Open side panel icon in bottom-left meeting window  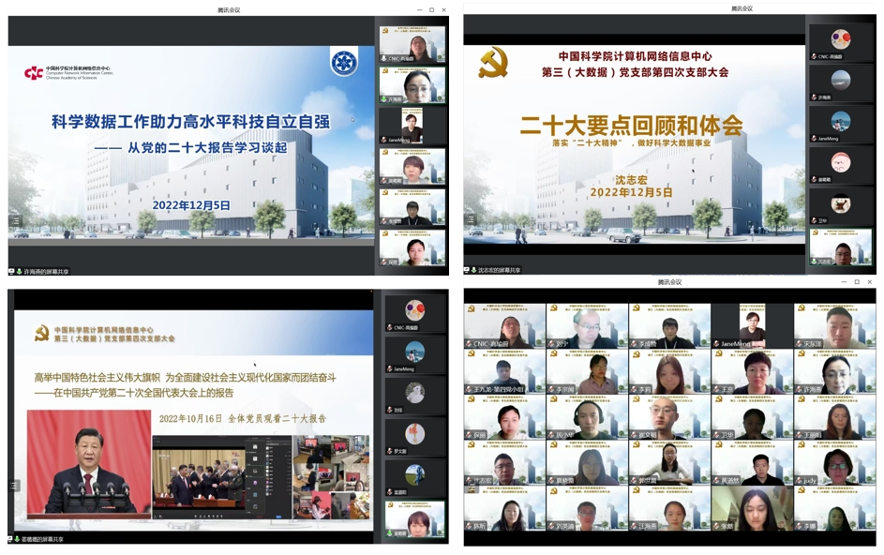pyautogui.click(x=14, y=486)
